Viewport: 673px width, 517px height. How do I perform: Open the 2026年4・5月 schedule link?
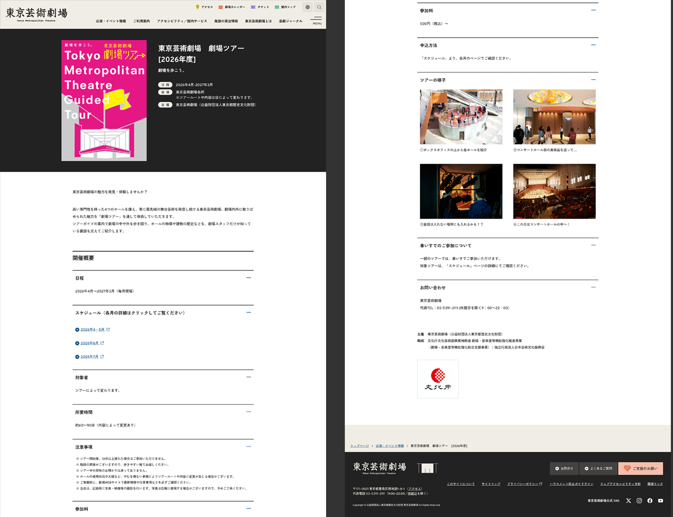click(92, 329)
